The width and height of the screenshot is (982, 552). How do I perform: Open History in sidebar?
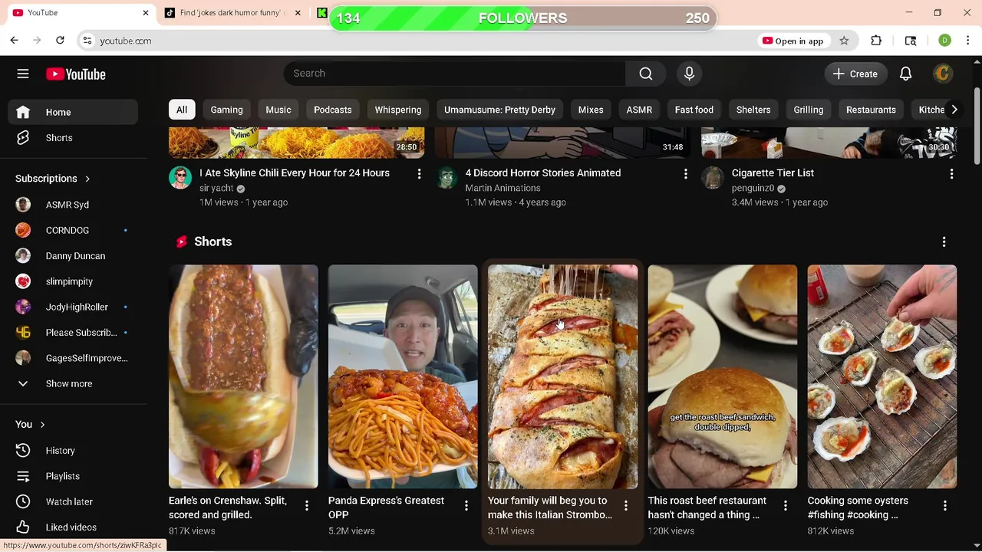pos(73,451)
